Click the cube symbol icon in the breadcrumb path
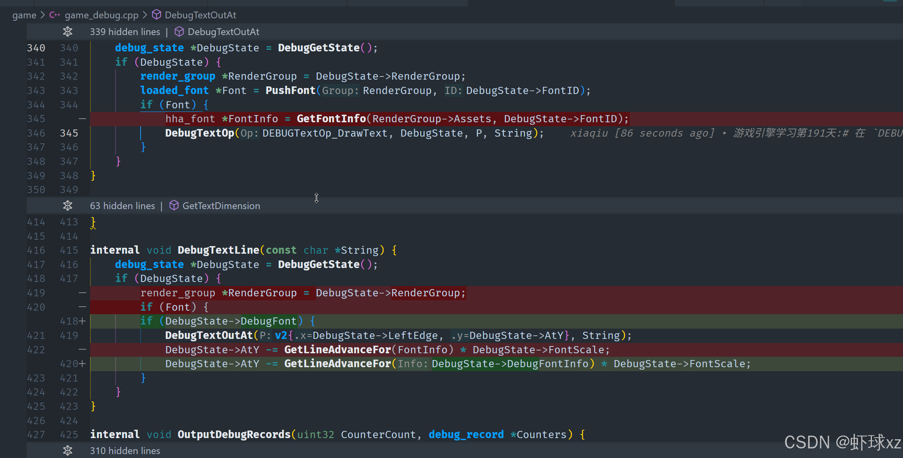Image resolution: width=903 pixels, height=458 pixels. [x=157, y=15]
